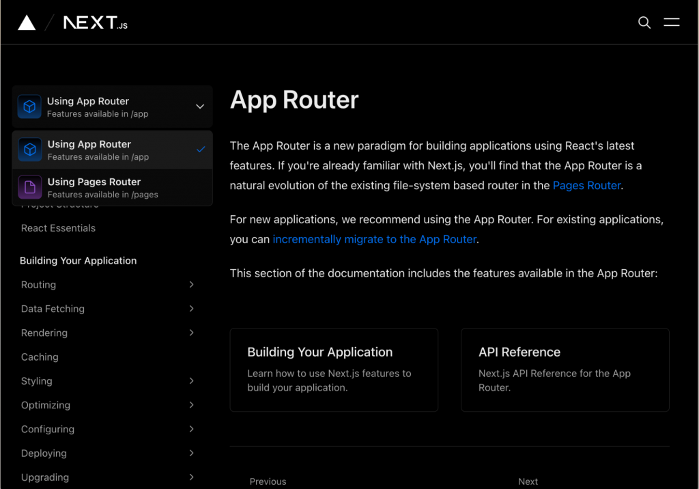Open the Routing sidebar link

pos(38,285)
